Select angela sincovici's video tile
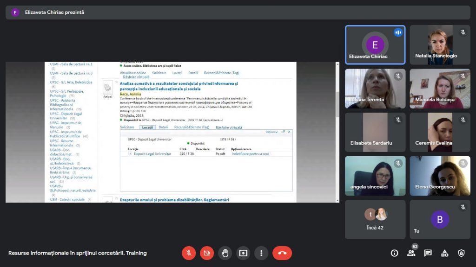Viewport: 476px width, 267px height. tap(375, 176)
